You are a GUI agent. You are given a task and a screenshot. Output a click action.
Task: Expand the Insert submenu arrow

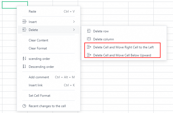74,22
